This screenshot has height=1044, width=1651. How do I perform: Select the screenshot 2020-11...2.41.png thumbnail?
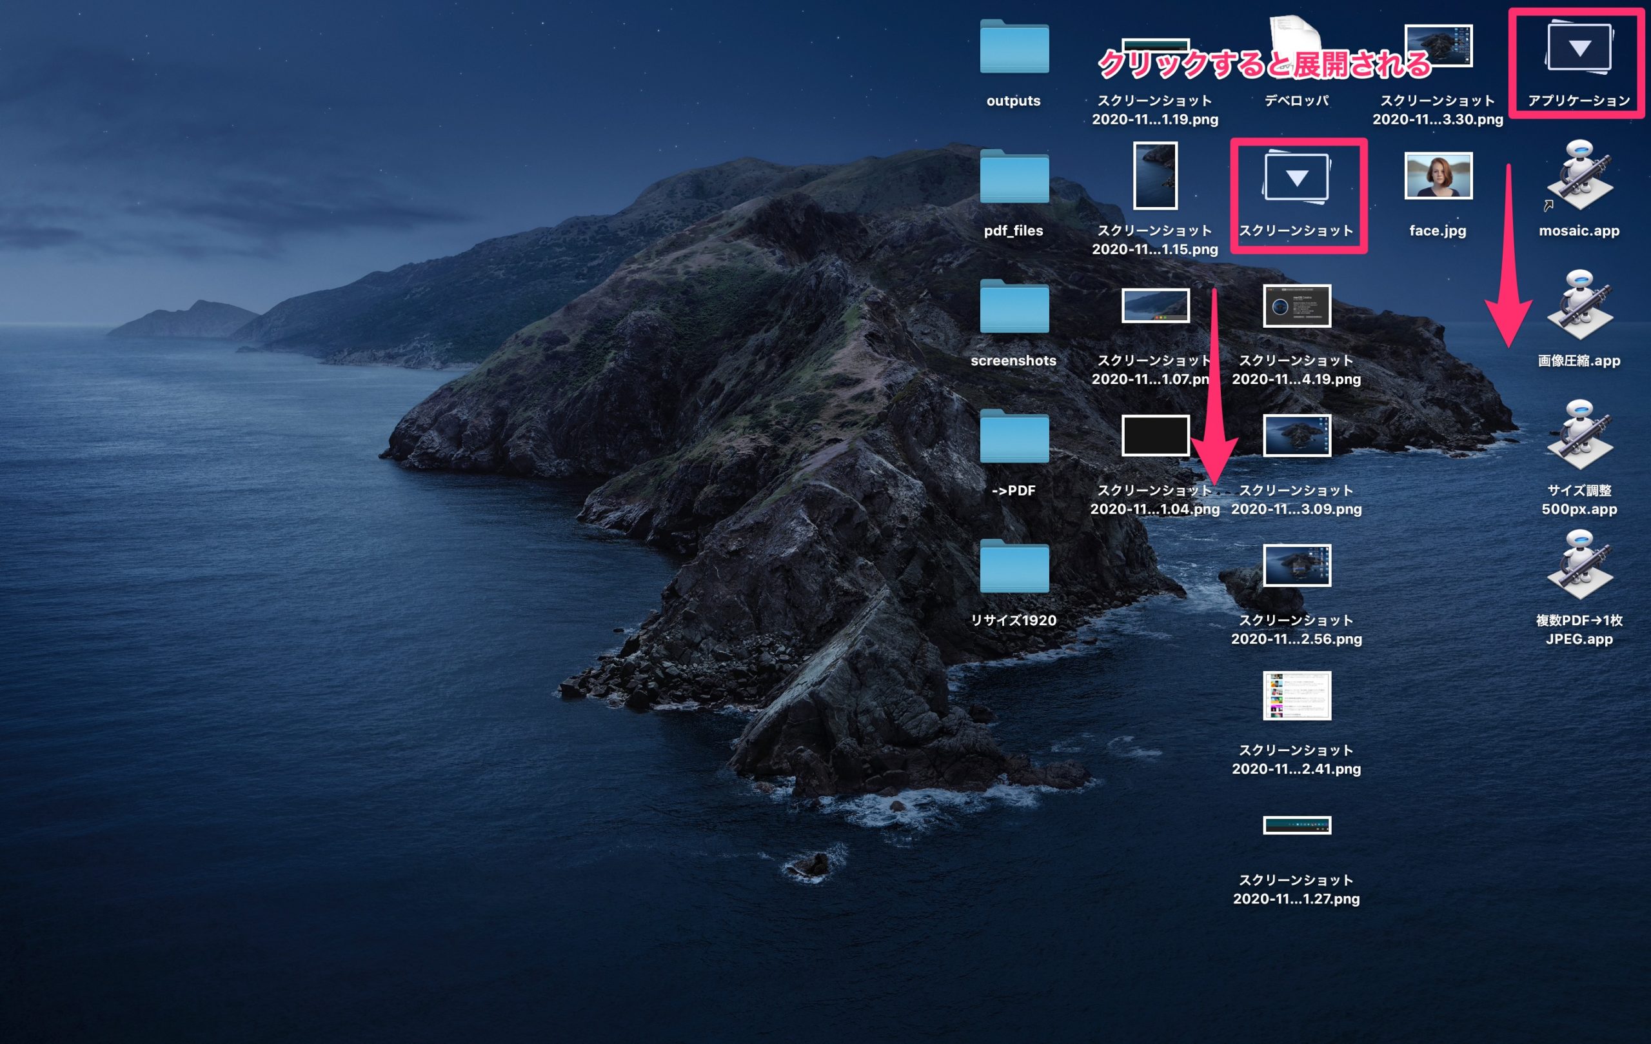1296,696
